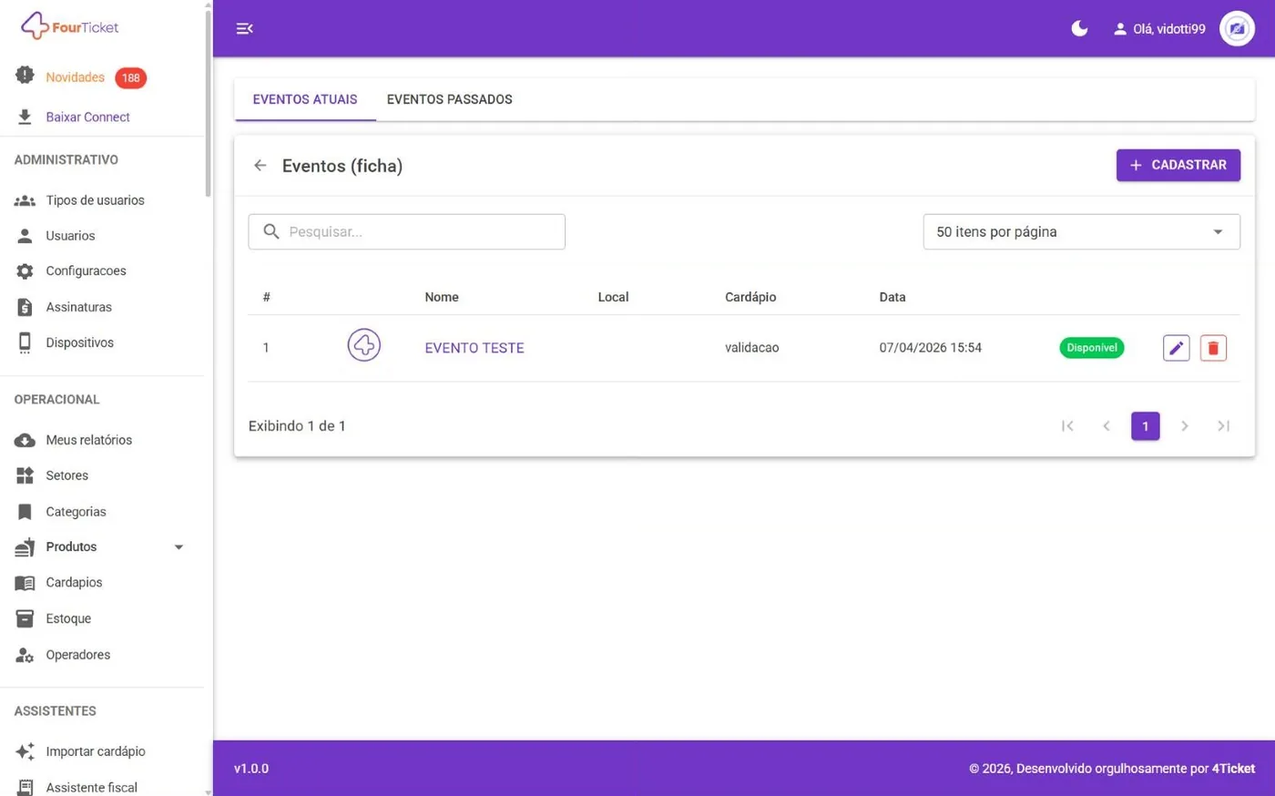Click Estoque archive box icon
Screen dimensions: 1275x796
pos(25,618)
